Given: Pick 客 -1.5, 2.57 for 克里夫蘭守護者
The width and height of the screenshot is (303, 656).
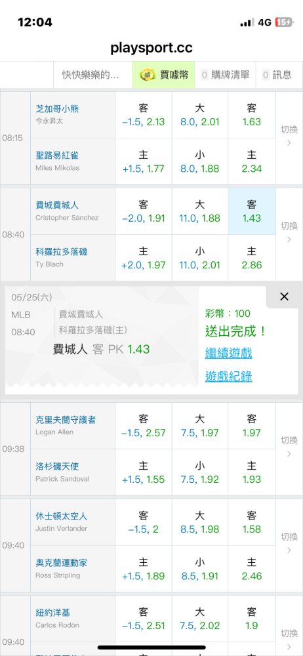Looking at the screenshot, I should pos(144,426).
